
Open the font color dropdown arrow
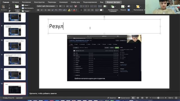[x=76, y=10]
